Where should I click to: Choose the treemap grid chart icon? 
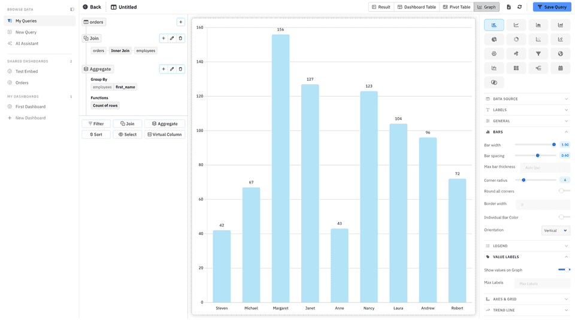[516, 68]
